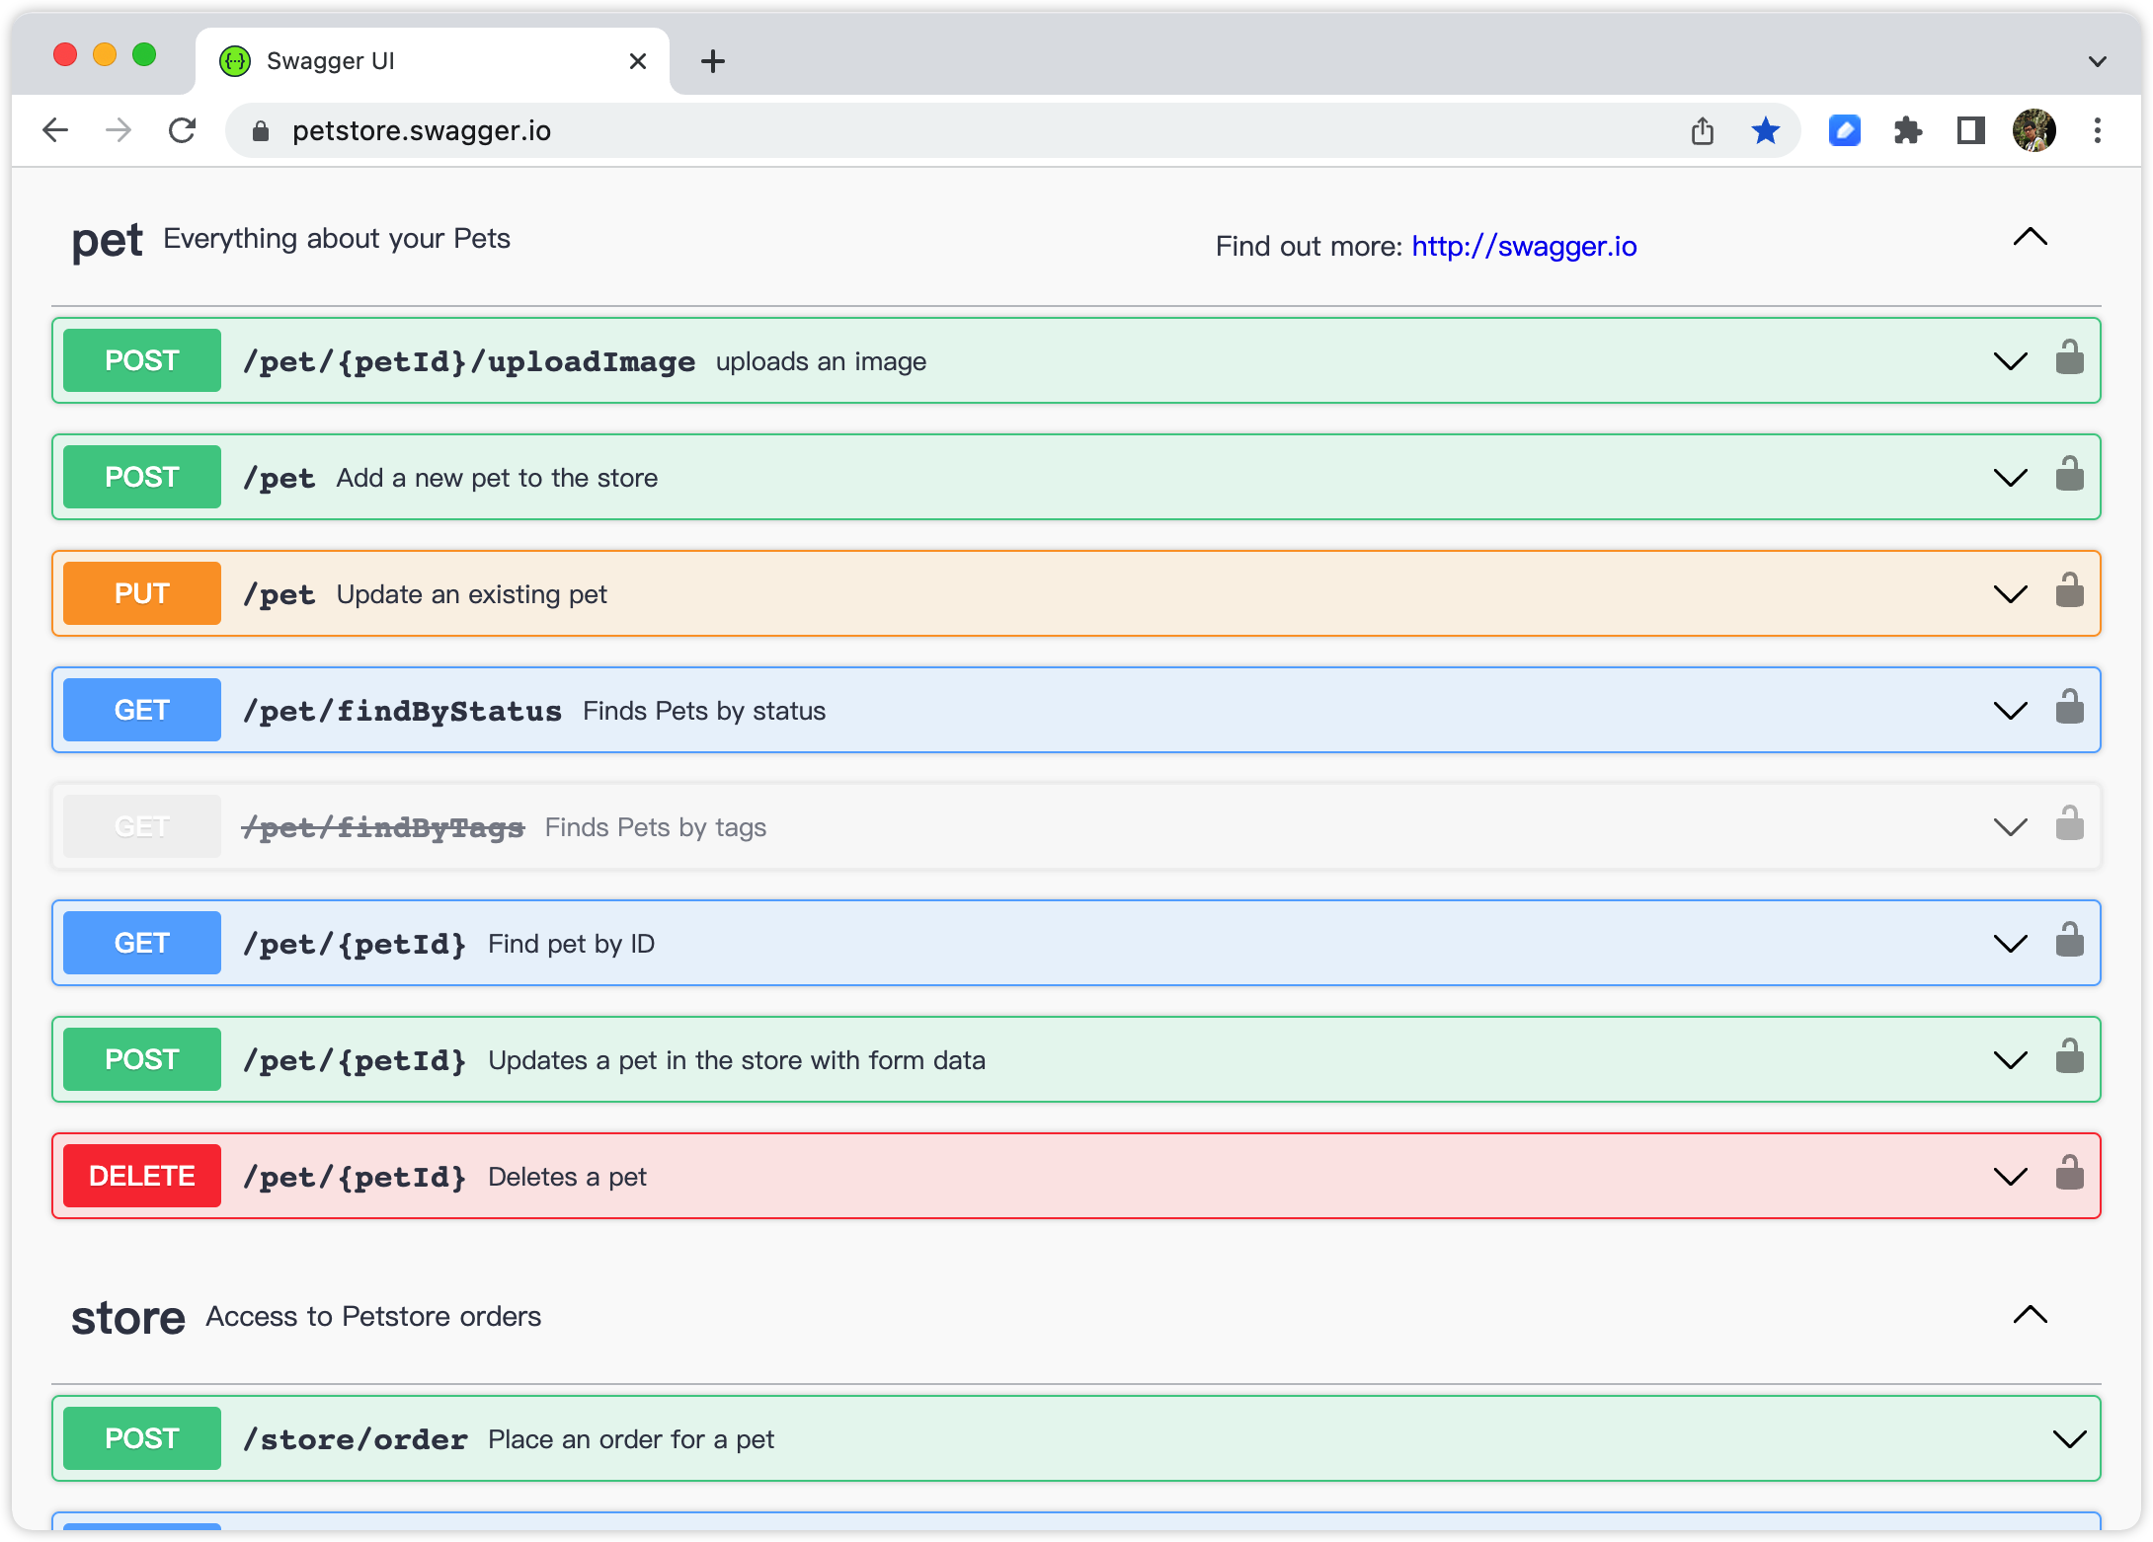2153x1542 pixels.
Task: Click the POST badge for /store/order
Action: point(142,1438)
